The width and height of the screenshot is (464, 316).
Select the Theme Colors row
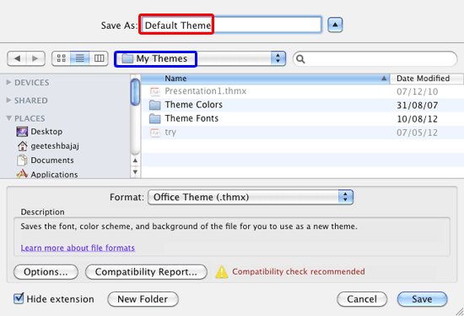pos(302,105)
